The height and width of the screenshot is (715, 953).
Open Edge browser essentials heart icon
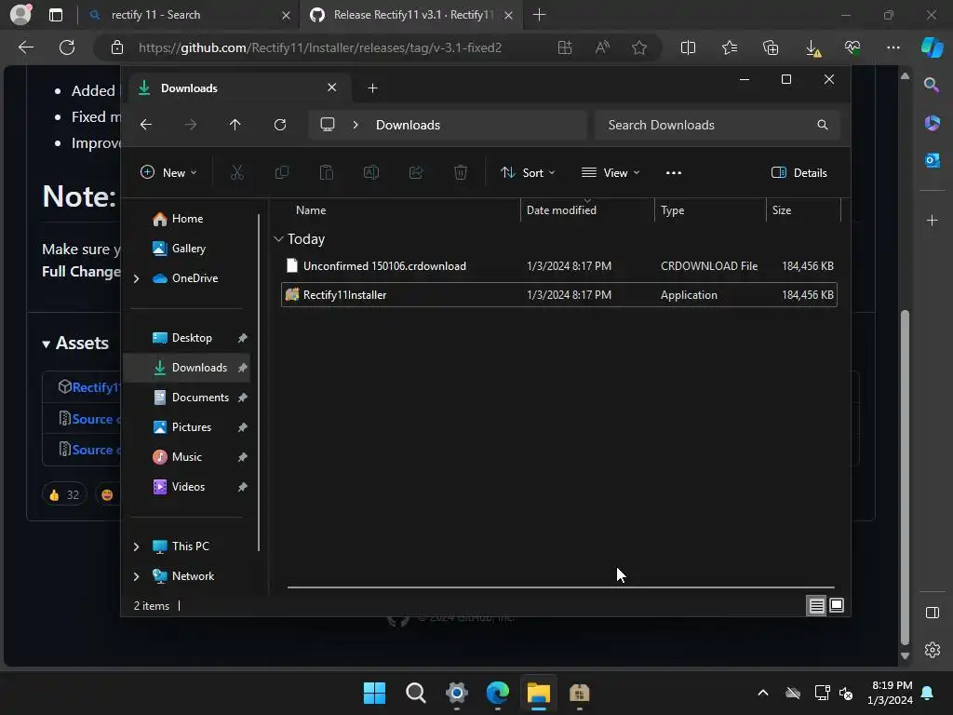(852, 47)
